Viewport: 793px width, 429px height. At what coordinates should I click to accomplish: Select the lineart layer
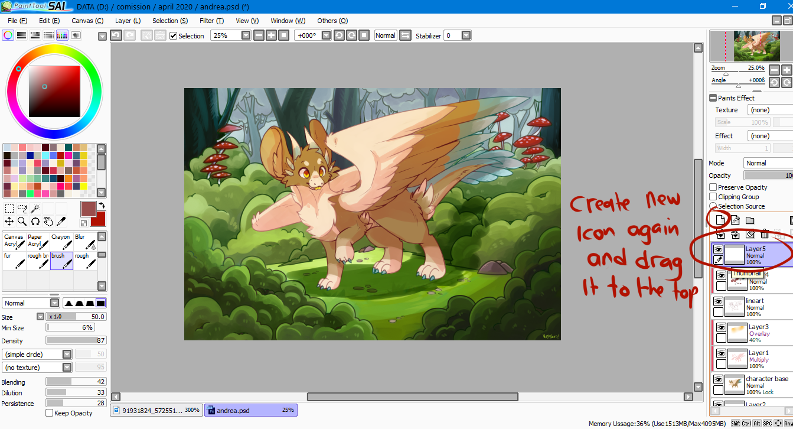coord(752,307)
